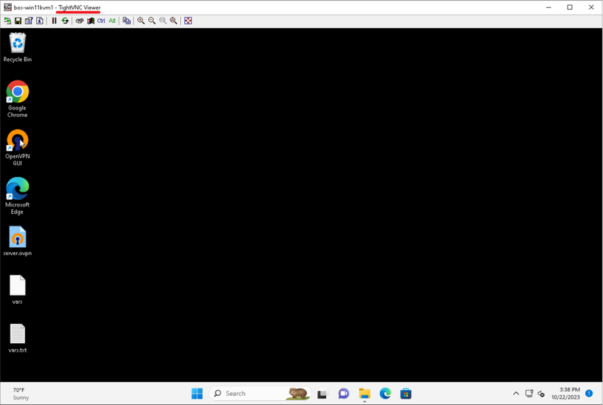Viewport: 603px width, 405px height.
Task: Open TightVNC Viewer title bar system menu
Action: pos(7,7)
